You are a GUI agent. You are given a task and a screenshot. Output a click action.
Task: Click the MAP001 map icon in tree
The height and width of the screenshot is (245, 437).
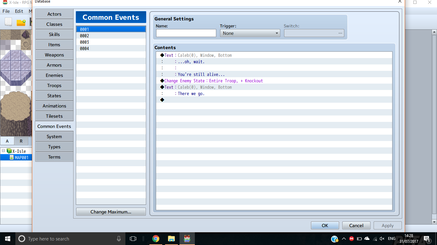12,157
